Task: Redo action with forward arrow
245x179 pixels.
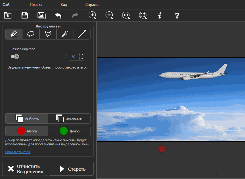Action: click(x=75, y=15)
